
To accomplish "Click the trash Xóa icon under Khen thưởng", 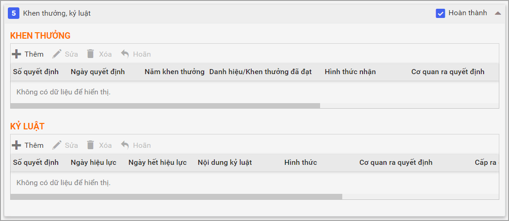I will [x=91, y=54].
